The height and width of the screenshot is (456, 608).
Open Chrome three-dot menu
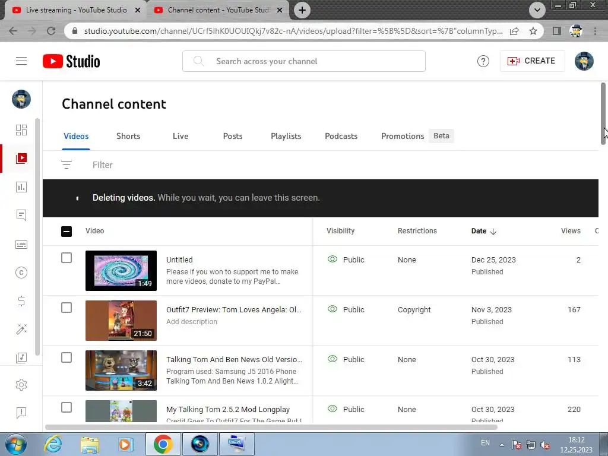(595, 31)
